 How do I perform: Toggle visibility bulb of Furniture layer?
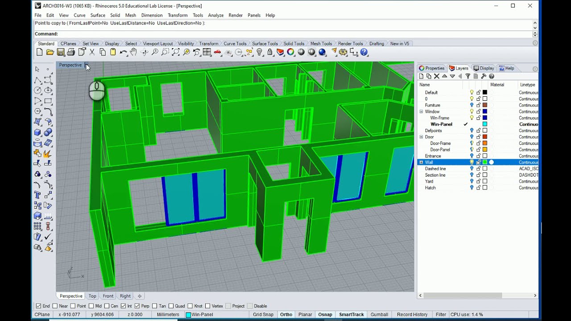(472, 105)
